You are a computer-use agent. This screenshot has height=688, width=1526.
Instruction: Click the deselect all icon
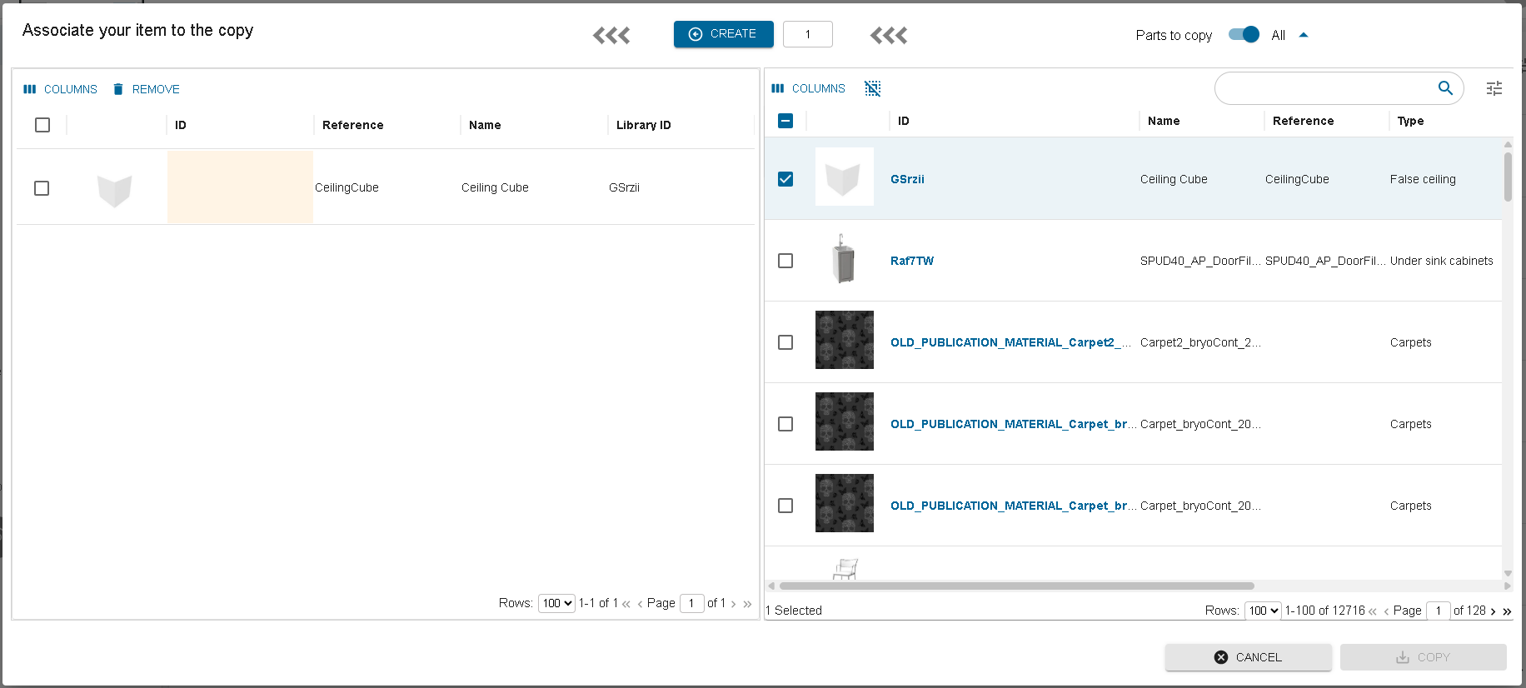click(x=872, y=88)
